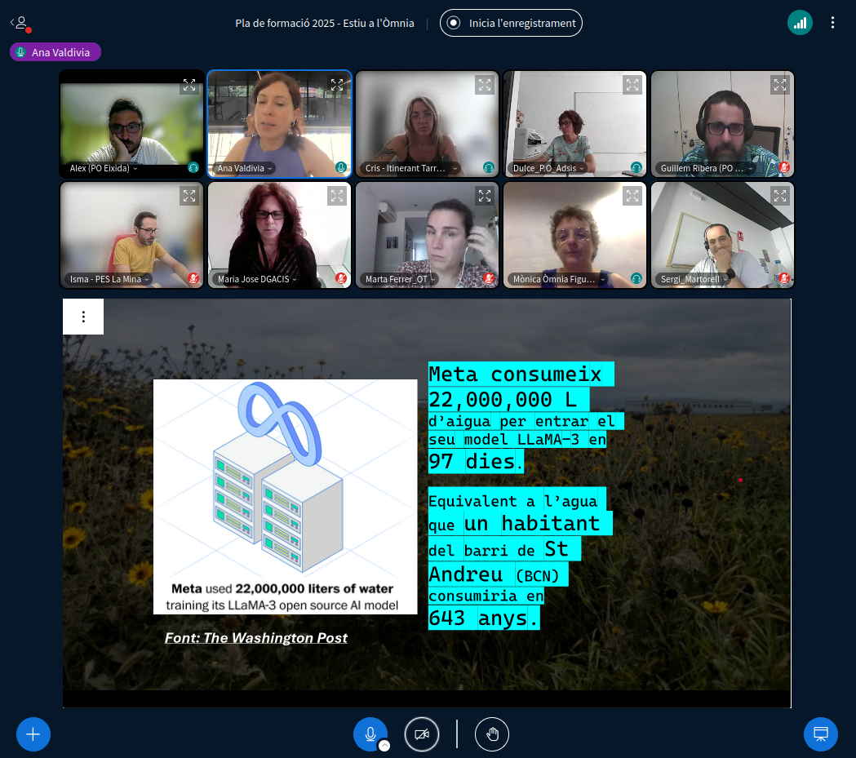Click session title 'Pla de formació 2025 - Estiu a l'Òmnia'
Image resolution: width=856 pixels, height=758 pixels.
(324, 23)
